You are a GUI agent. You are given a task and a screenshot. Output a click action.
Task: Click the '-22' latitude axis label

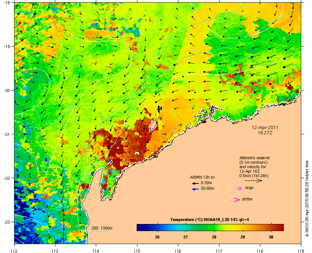click(7, 178)
